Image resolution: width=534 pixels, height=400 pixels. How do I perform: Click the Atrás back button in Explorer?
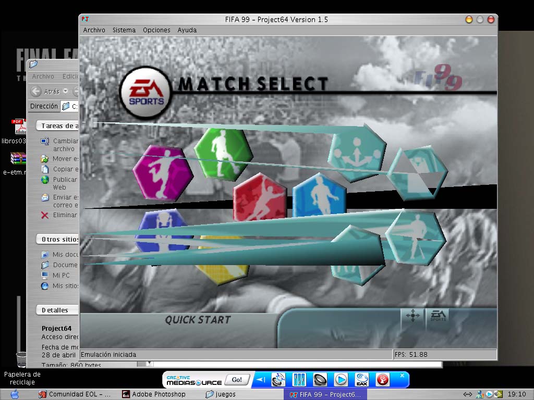click(45, 91)
